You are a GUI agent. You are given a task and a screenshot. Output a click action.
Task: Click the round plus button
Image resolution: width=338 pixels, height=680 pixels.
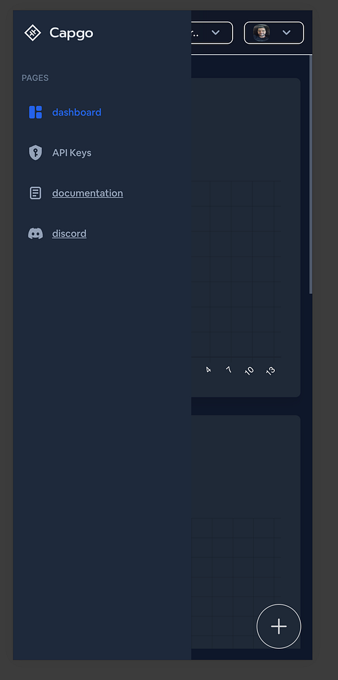tap(279, 626)
